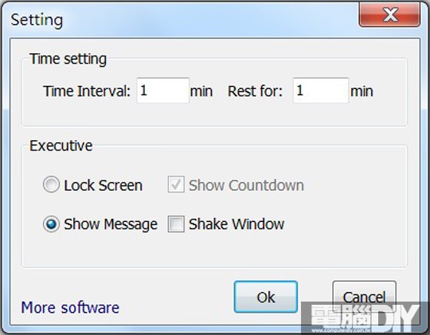The height and width of the screenshot is (335, 430).
Task: Click the DIY watermark logo
Action: point(365,318)
